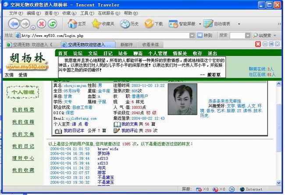Click the 论坛 forum navigation link

tap(78, 53)
